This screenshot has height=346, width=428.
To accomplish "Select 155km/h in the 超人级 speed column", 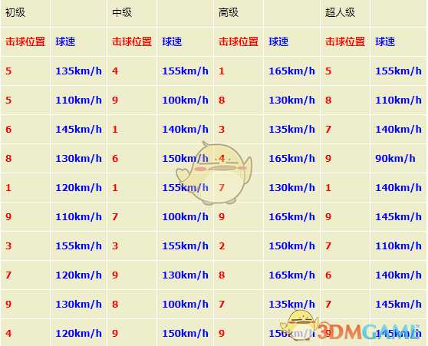I will tap(398, 71).
